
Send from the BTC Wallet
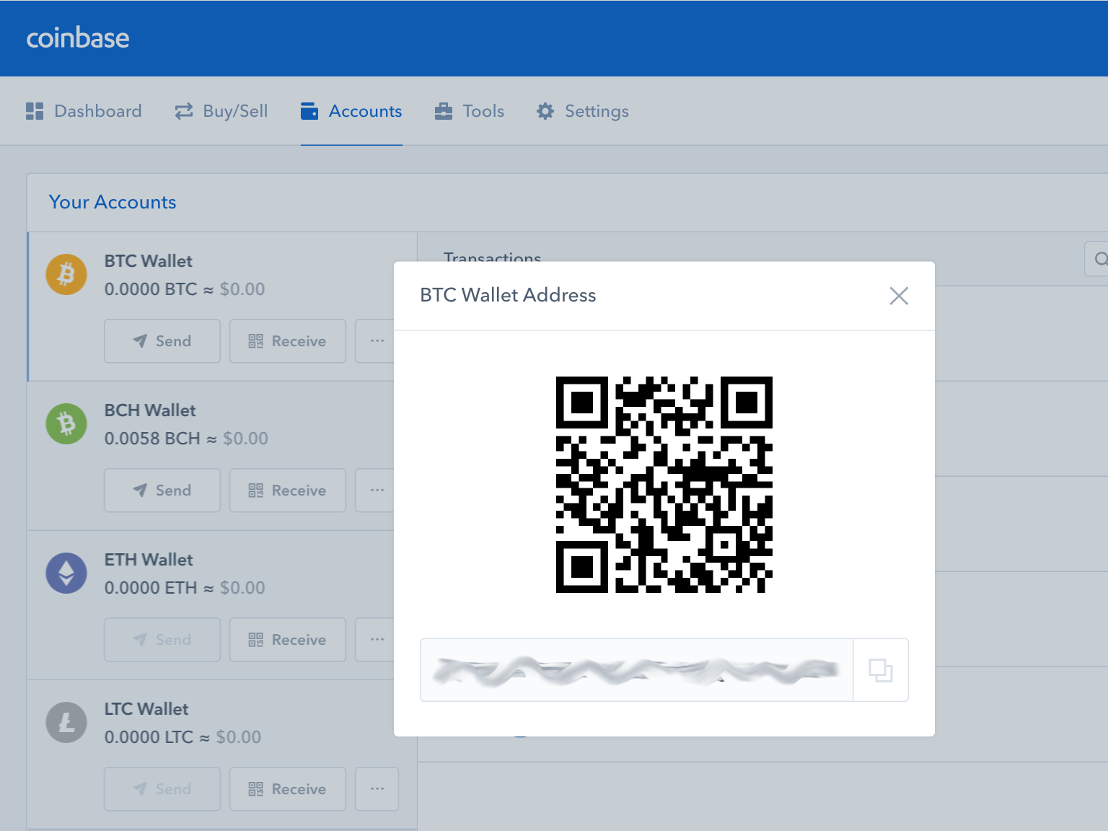click(162, 341)
